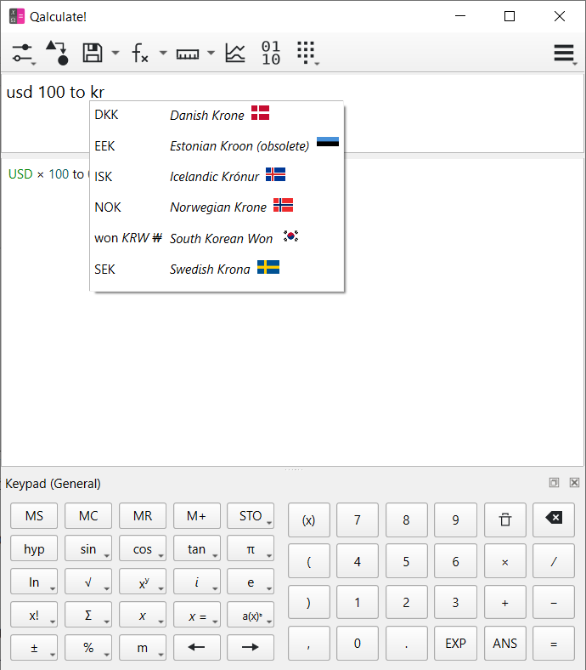The height and width of the screenshot is (670, 586).
Task: Insert Euler's e constant button
Action: click(x=251, y=582)
